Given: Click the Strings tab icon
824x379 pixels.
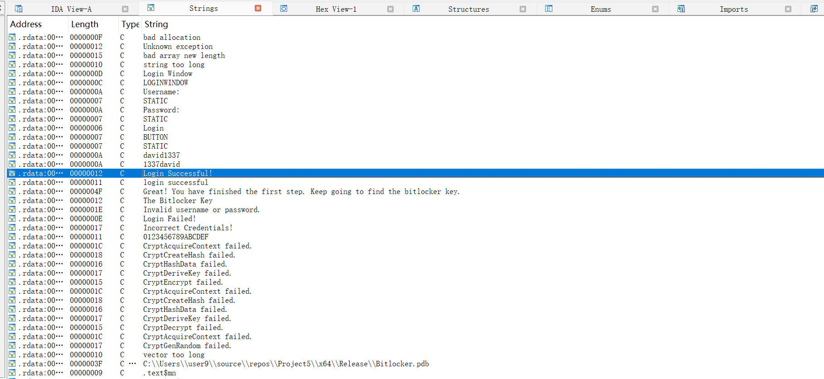Looking at the screenshot, I should point(151,8).
